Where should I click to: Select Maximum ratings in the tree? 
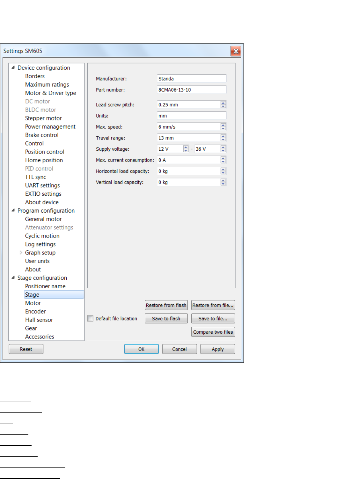click(47, 85)
